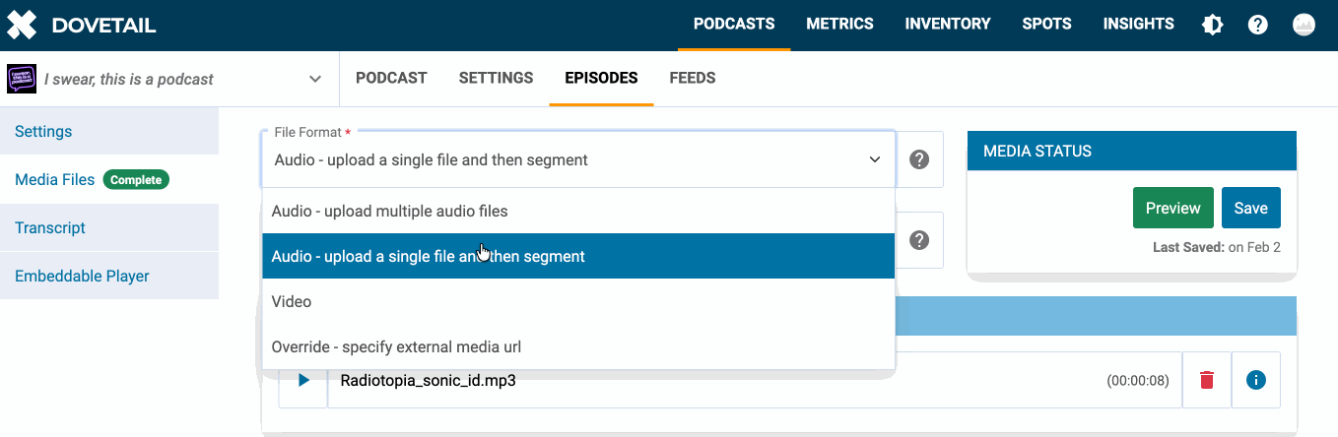Viewport: 1338px width, 437px height.
Task: Click the Dovetail X logo icon
Action: [22, 25]
